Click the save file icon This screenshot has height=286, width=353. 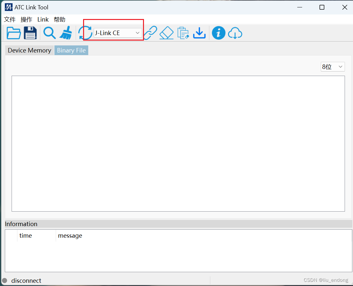click(x=30, y=33)
